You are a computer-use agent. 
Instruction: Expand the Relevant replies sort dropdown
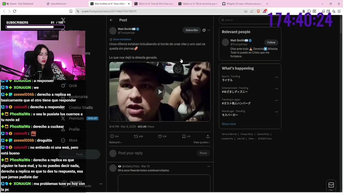[115, 142]
